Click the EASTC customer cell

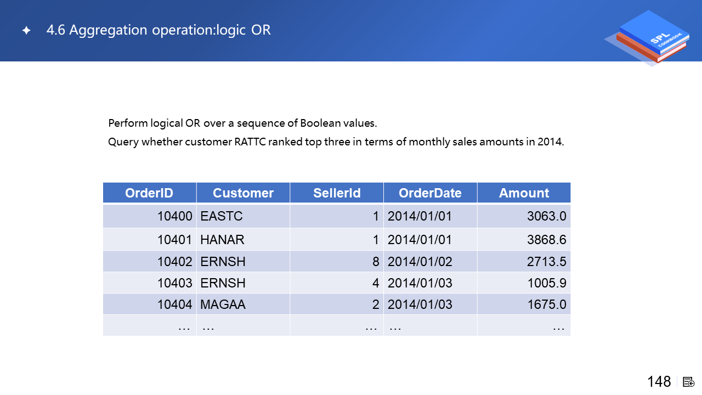[x=243, y=216]
